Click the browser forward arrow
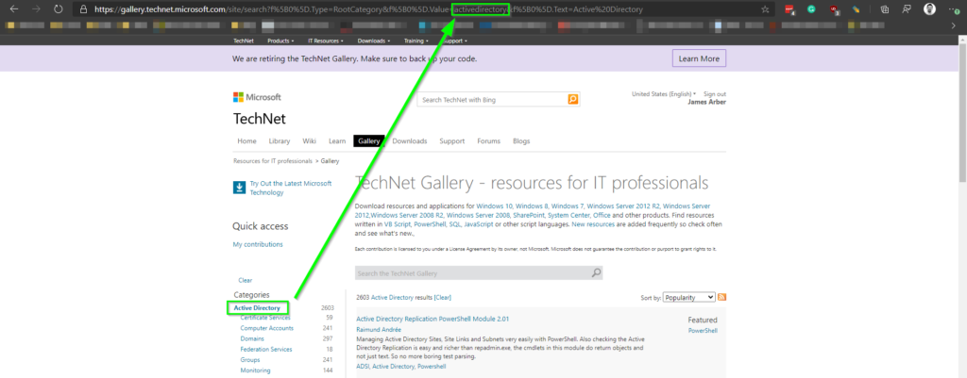Screen dimensions: 967x378 tap(36, 9)
